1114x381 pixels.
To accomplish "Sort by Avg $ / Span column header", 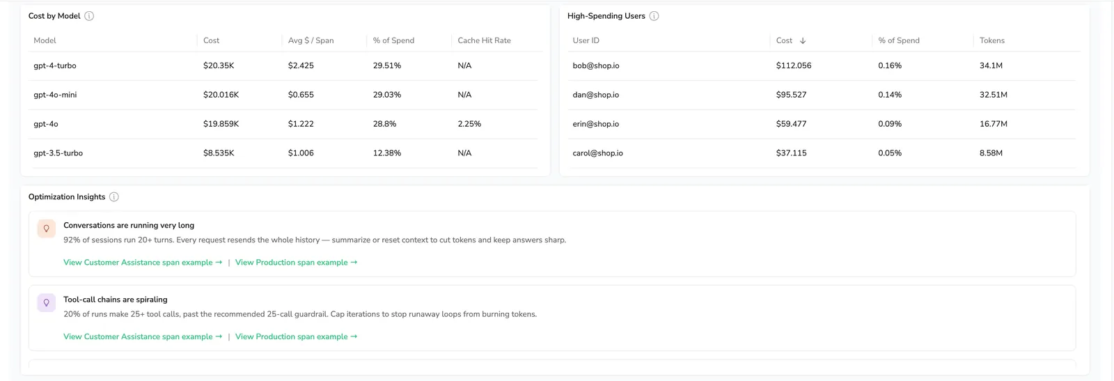I will (311, 40).
